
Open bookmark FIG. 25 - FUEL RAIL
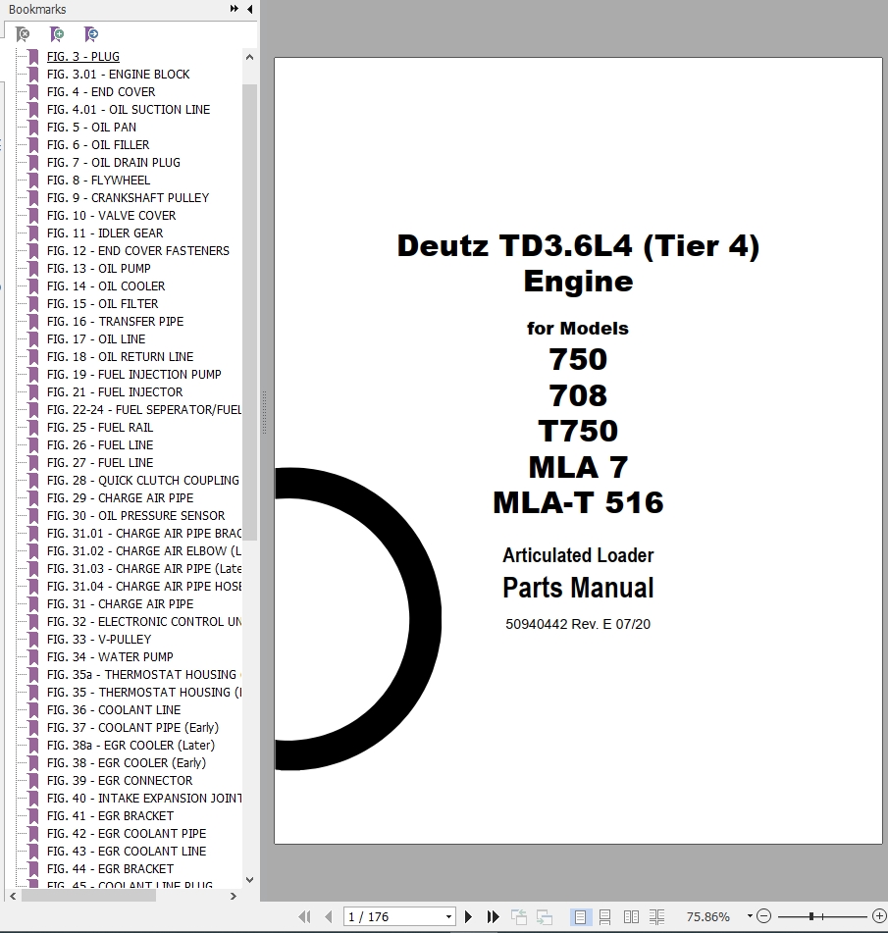(x=100, y=428)
